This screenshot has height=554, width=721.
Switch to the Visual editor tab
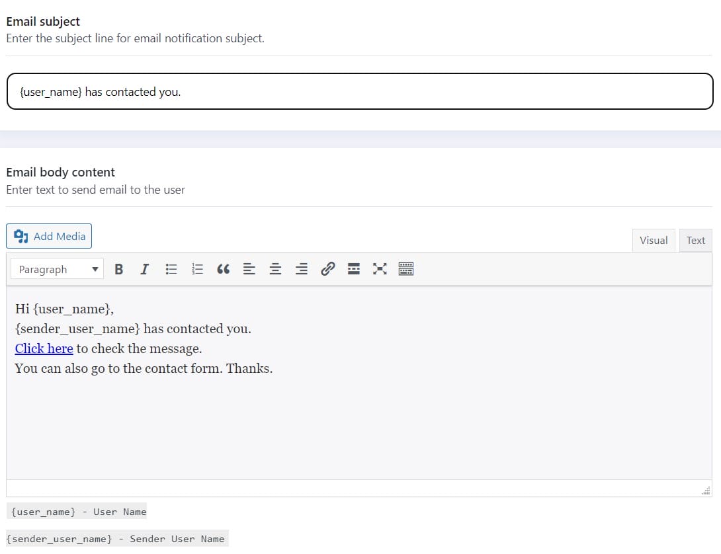[653, 241]
